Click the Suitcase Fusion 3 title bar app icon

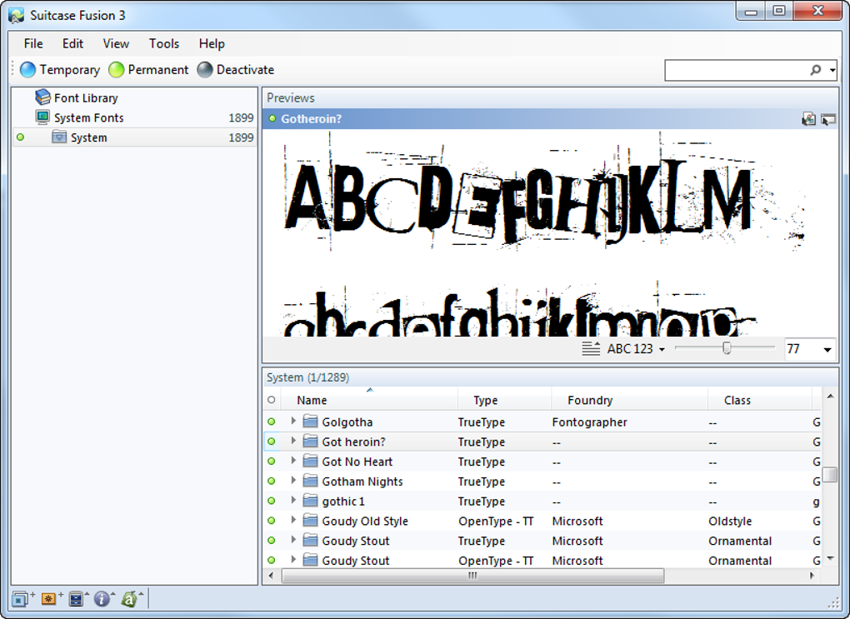coord(17,15)
